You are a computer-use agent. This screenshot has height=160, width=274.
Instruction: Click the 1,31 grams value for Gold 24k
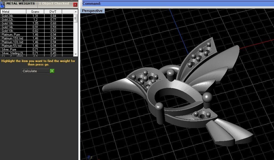pyautogui.click(x=35, y=16)
